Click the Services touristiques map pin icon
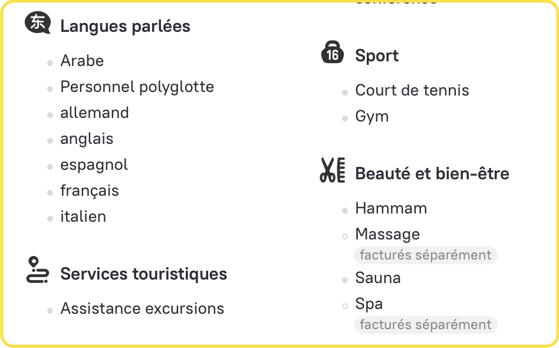 click(38, 271)
